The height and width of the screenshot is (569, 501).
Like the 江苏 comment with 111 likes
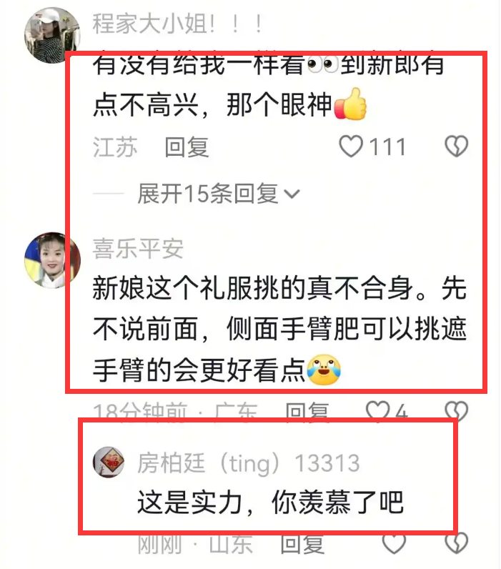point(351,147)
